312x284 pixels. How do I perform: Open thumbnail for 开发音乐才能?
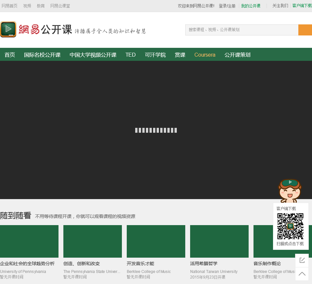point(156,241)
